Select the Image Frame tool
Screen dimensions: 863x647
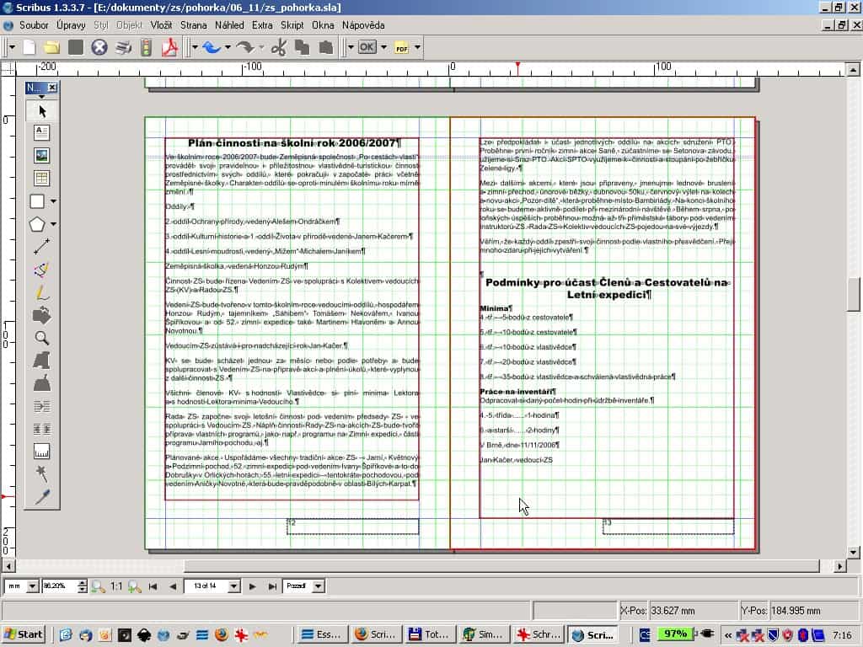coord(41,155)
